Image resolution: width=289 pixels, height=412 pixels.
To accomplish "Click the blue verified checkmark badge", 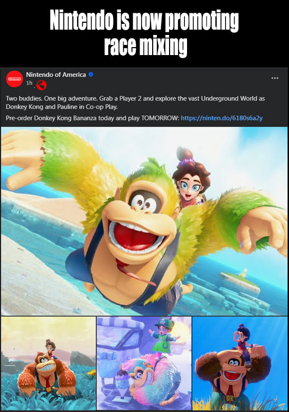I will click(x=91, y=75).
